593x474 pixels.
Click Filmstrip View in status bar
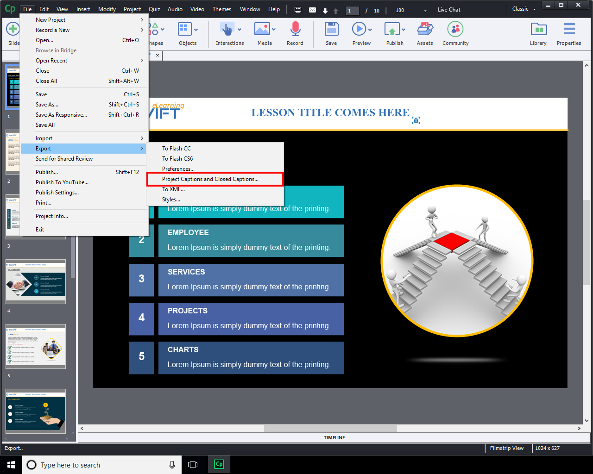507,448
